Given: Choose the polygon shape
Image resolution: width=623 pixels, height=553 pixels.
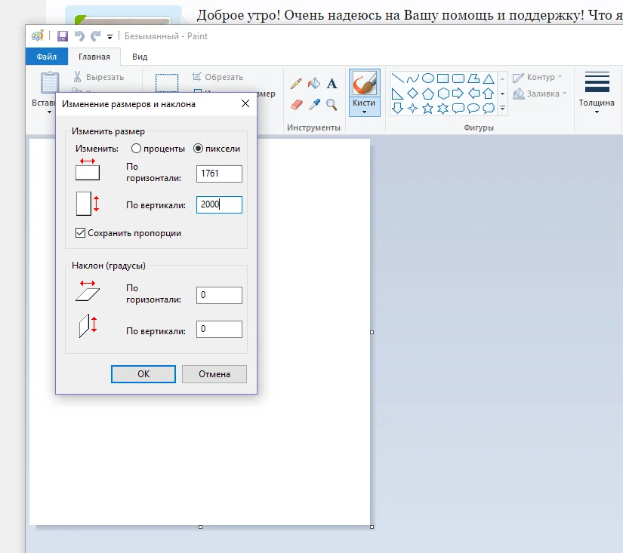Looking at the screenshot, I should [473, 78].
